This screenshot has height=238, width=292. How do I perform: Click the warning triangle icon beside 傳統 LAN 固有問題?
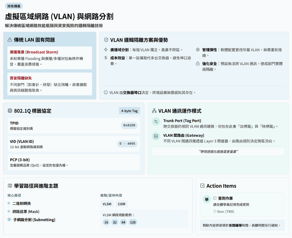tap(10, 40)
